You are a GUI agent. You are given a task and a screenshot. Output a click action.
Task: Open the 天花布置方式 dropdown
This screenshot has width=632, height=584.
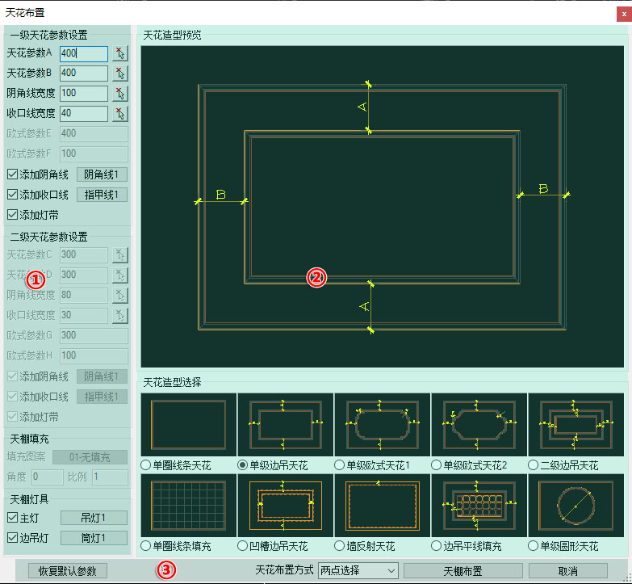pyautogui.click(x=358, y=571)
